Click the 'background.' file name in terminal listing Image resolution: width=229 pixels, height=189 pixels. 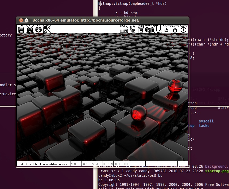pos(217,166)
